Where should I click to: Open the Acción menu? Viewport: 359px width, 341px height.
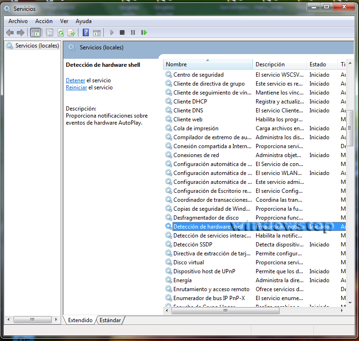(44, 21)
